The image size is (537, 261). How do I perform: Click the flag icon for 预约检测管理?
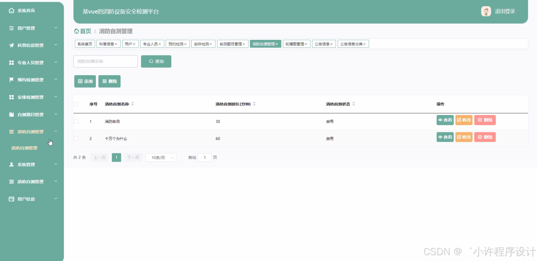[11, 80]
